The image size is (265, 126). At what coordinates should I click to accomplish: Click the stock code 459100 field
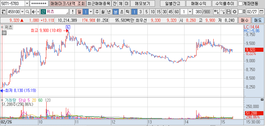pyautogui.click(x=14, y=12)
